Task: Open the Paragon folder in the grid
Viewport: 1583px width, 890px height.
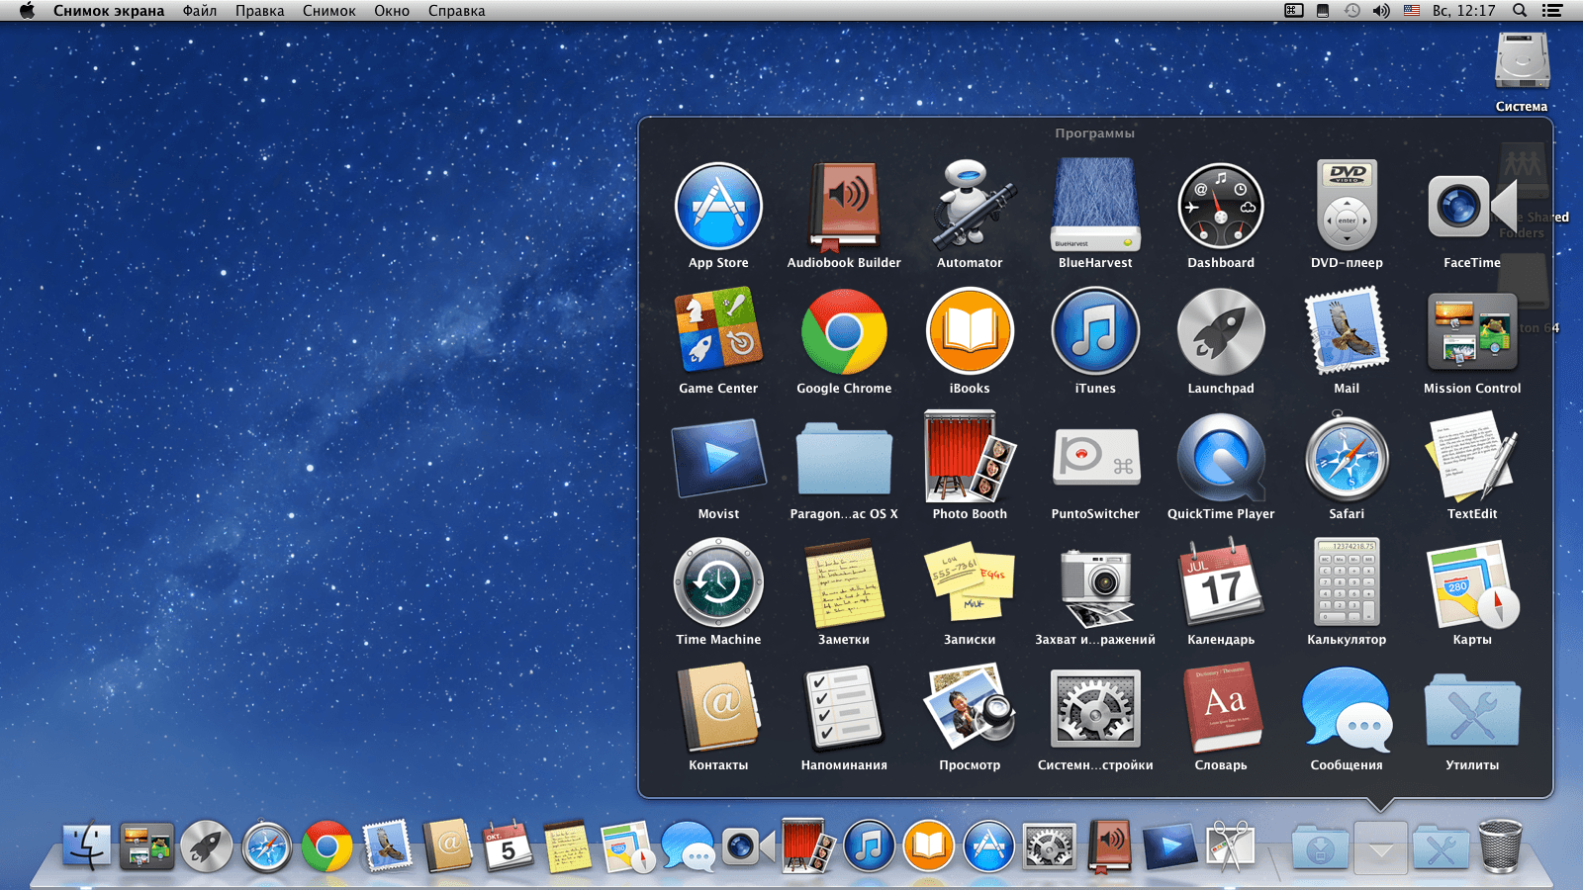Action: coord(844,458)
